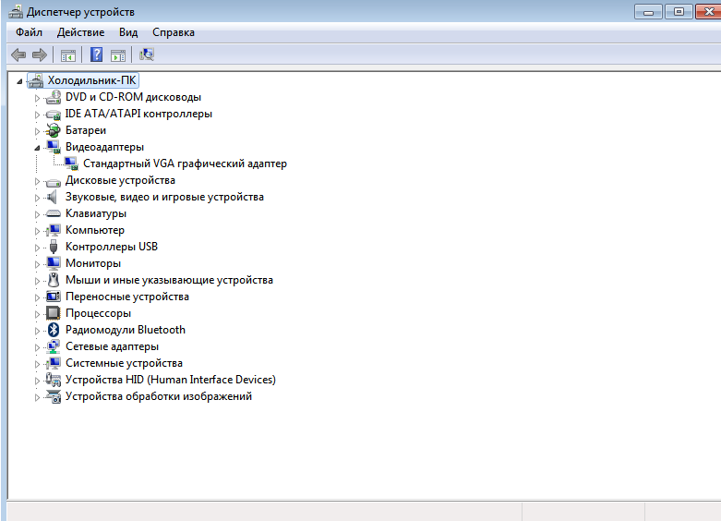The width and height of the screenshot is (721, 521).
Task: Click the Холодильник-ПК computer icon
Action: pos(36,80)
